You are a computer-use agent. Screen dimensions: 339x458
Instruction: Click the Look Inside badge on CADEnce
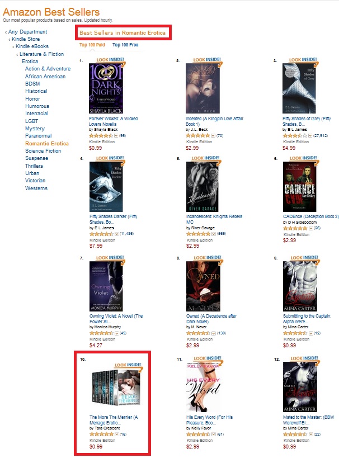(x=303, y=158)
